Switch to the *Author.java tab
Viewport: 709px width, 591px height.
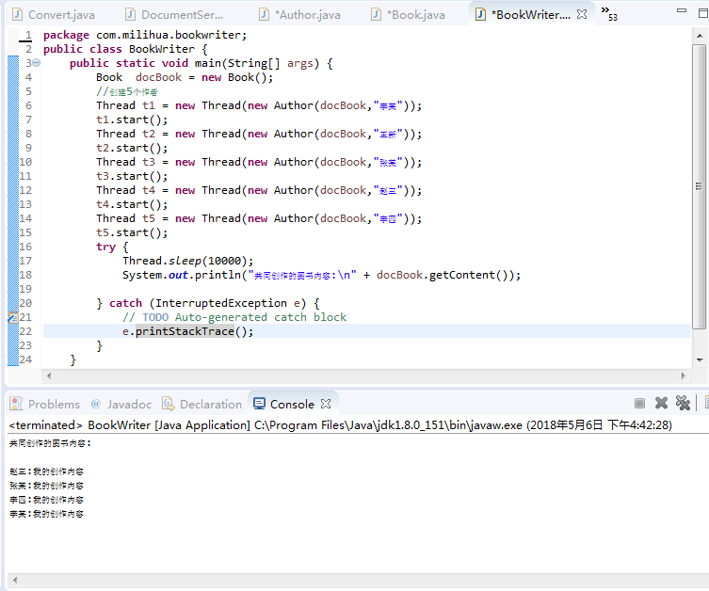(x=299, y=15)
